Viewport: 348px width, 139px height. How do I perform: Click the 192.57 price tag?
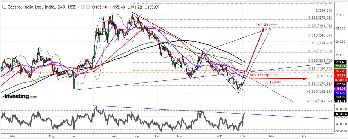pos(341,84)
